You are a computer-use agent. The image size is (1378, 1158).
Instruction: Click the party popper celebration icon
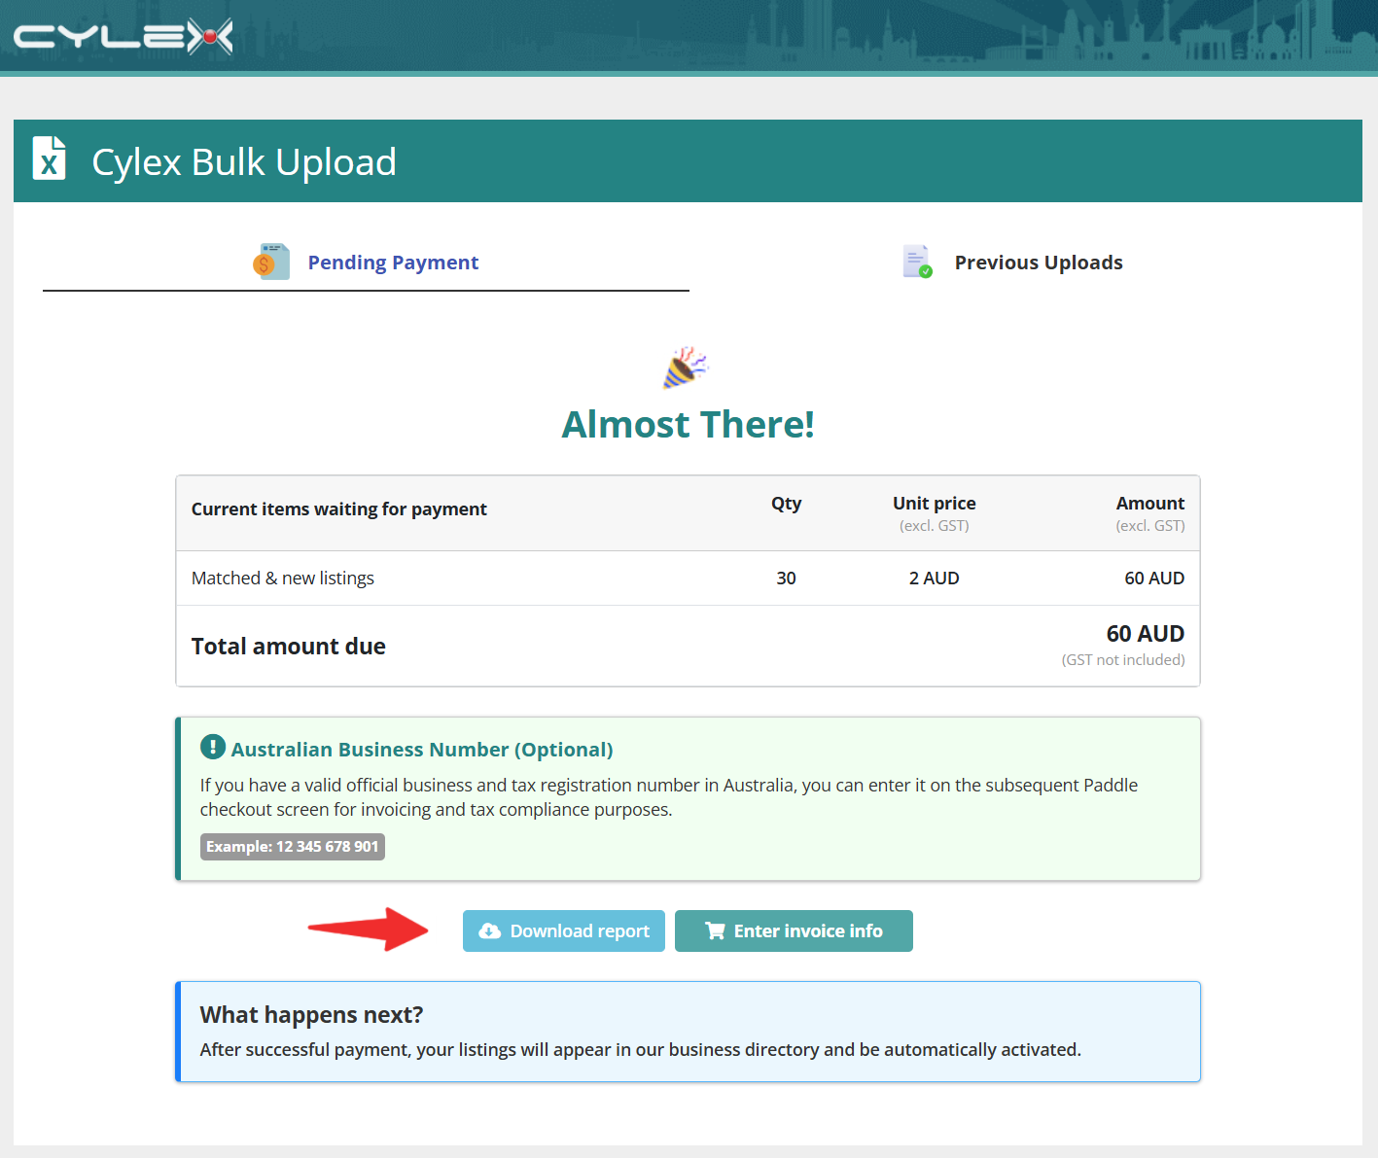[x=686, y=368]
